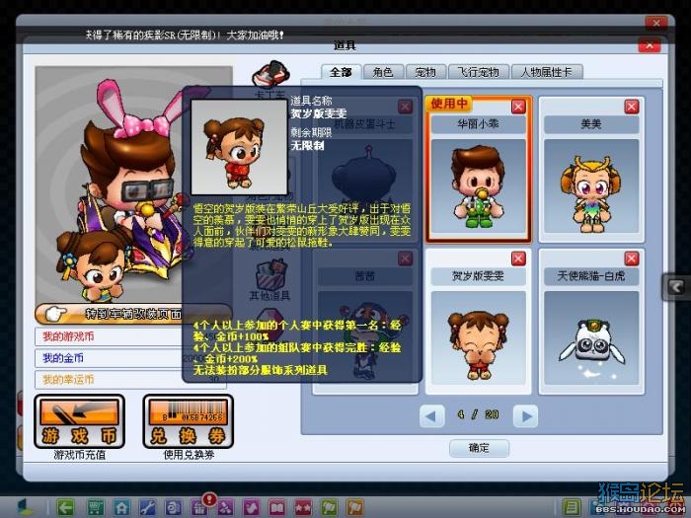Select the 美美 character card
The width and height of the screenshot is (691, 518).
tap(591, 169)
